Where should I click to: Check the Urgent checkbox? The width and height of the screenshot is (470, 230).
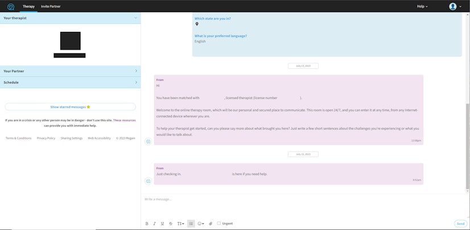coord(219,223)
